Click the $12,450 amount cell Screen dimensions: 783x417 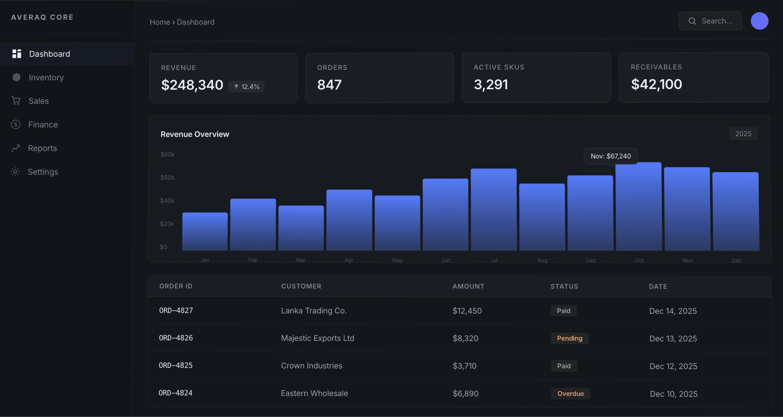tap(467, 311)
